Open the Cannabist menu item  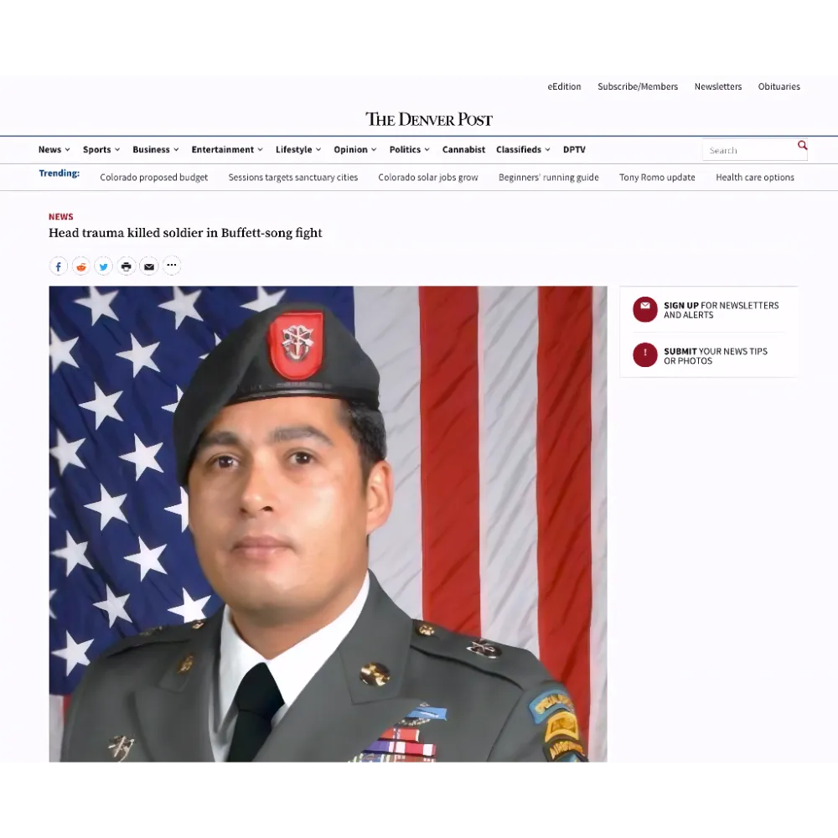(x=463, y=150)
